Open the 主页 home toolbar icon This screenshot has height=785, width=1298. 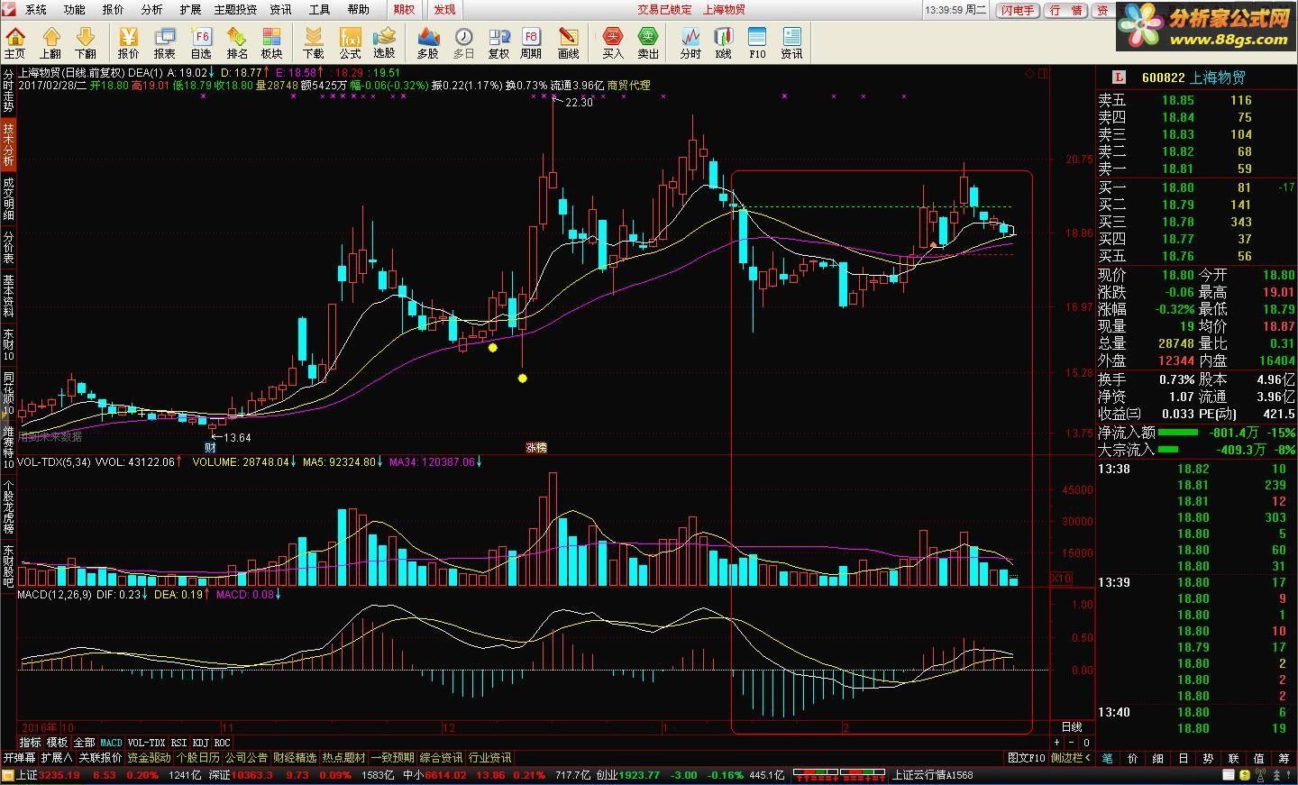point(15,42)
